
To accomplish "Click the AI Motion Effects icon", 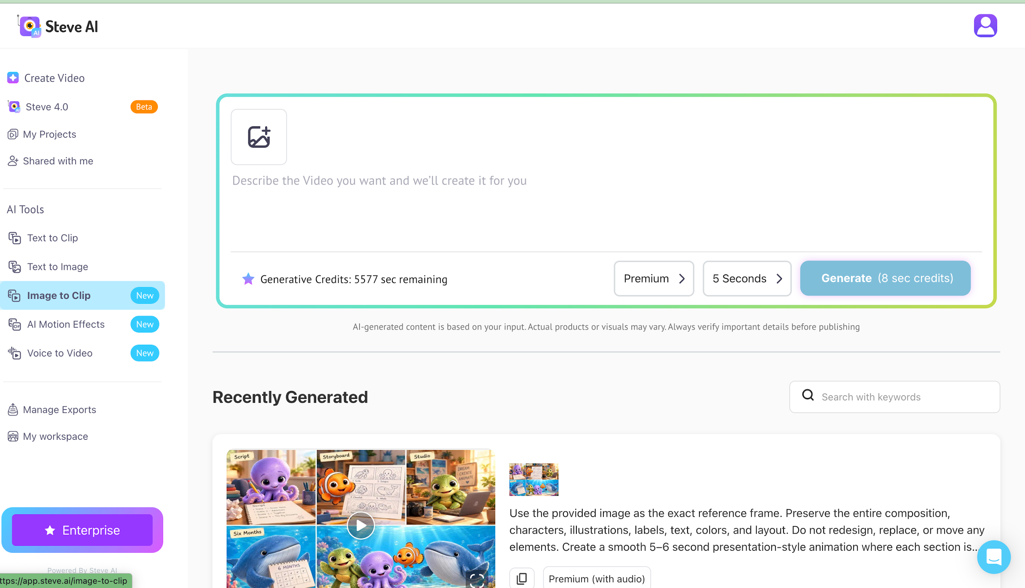I will point(15,324).
